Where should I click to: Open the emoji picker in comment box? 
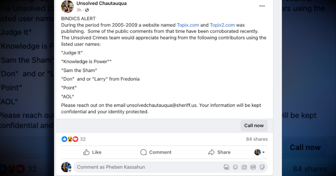[x=235, y=167]
